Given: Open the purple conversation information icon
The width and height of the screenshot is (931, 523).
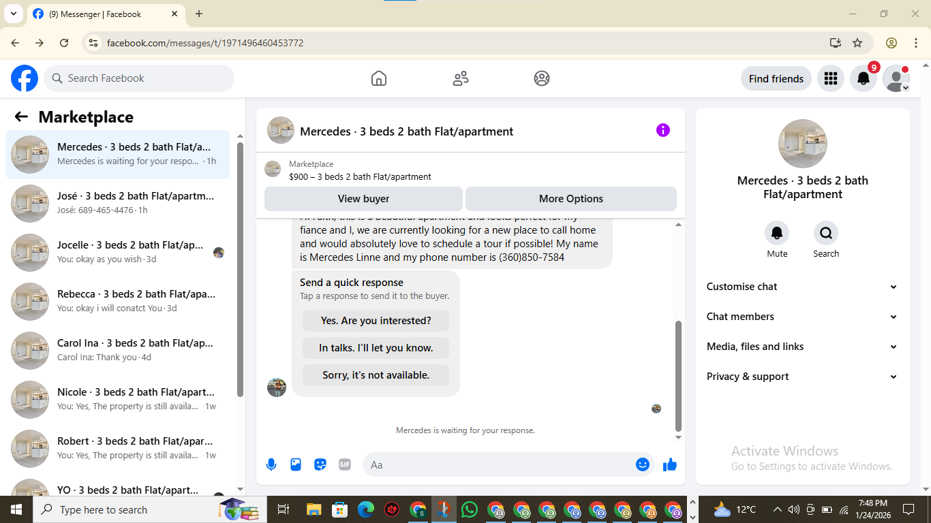Looking at the screenshot, I should point(663,130).
